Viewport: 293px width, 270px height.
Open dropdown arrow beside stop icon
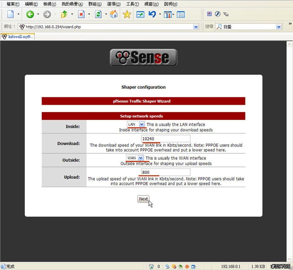pyautogui.click(x=89, y=14)
